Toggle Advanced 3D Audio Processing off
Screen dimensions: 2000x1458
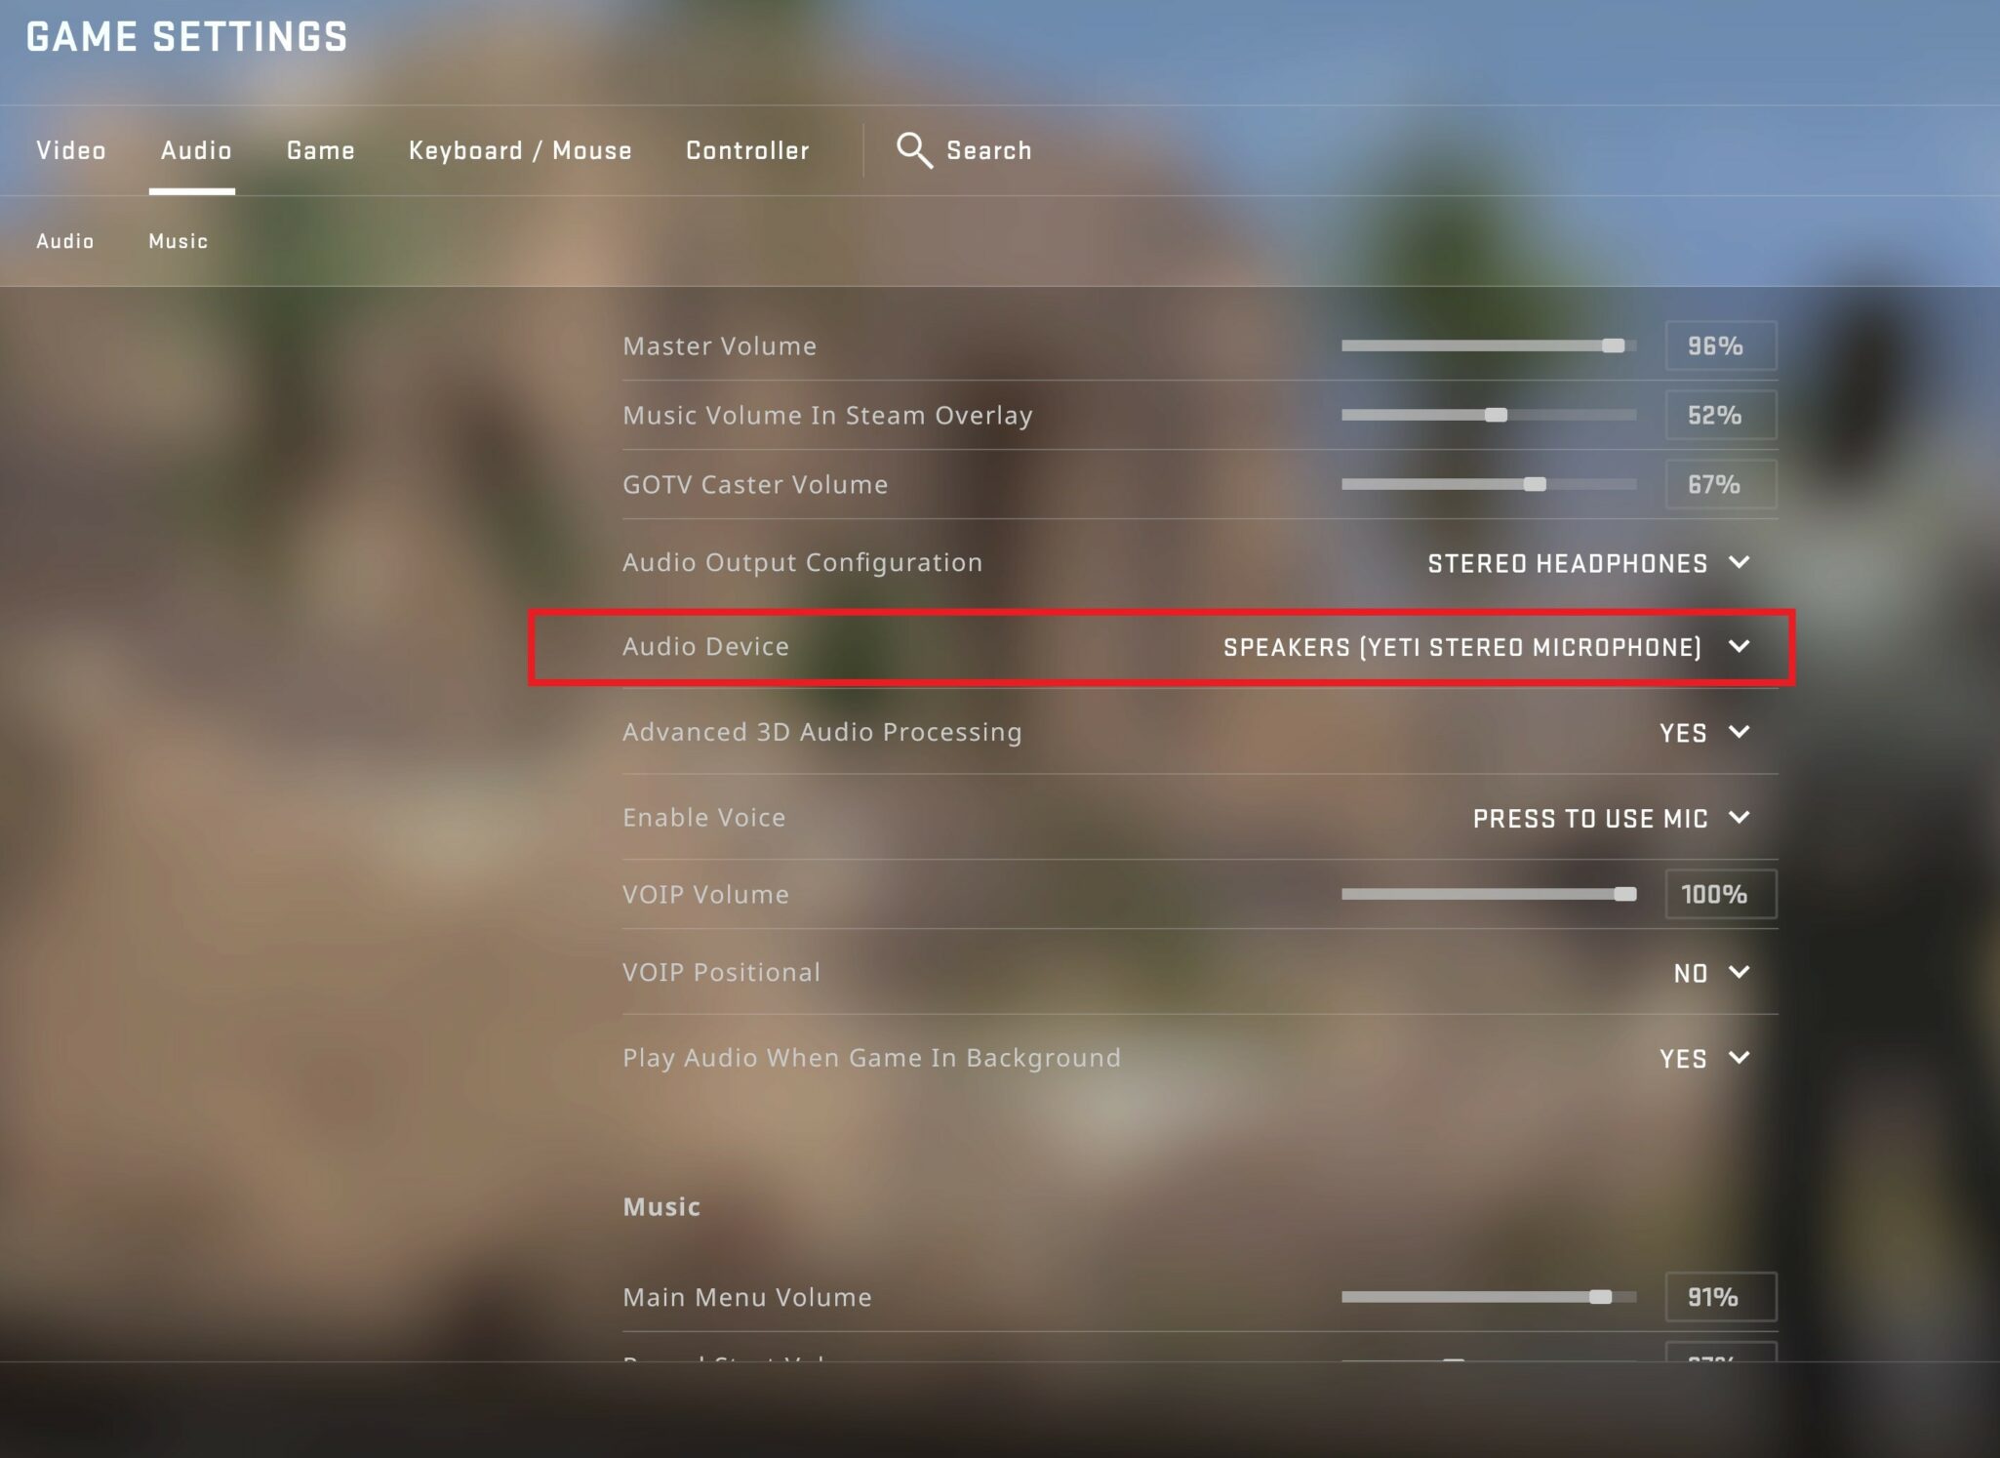(1699, 731)
